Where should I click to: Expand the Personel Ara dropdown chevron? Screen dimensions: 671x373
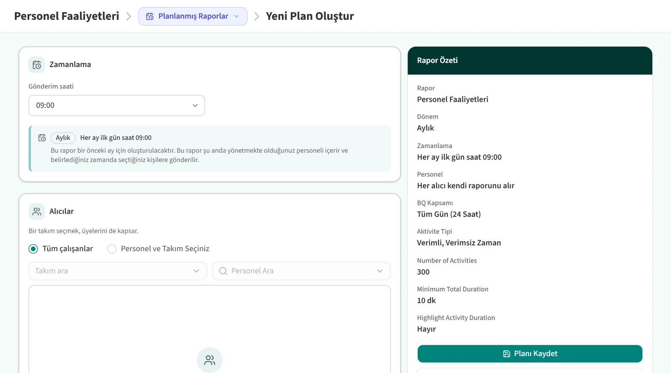pos(380,271)
